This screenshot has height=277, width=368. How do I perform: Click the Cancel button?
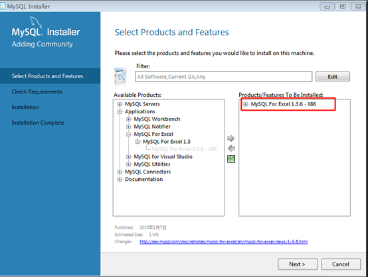tap(341, 264)
